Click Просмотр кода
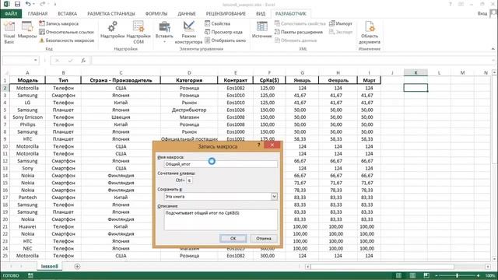 223,32
